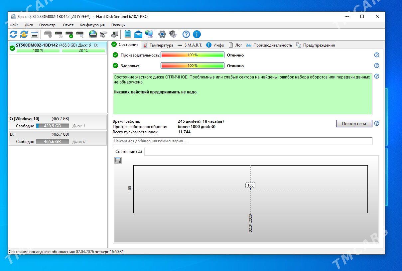
Task: Click the refresh icon with warning sign
Action: click(x=24, y=34)
